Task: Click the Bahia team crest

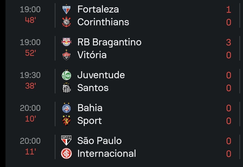Action: tap(66, 108)
